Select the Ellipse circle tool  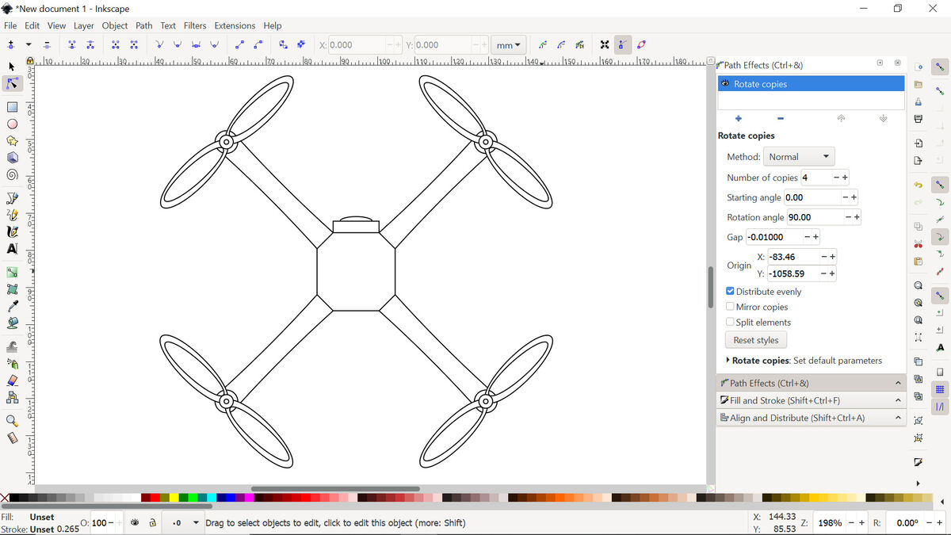pyautogui.click(x=12, y=124)
